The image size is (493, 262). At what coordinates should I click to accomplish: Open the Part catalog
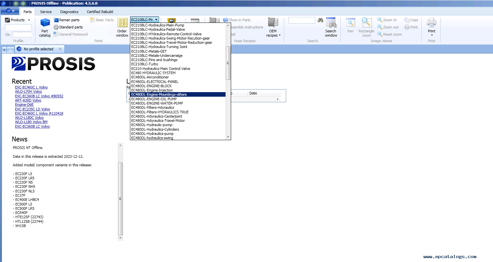[x=45, y=27]
